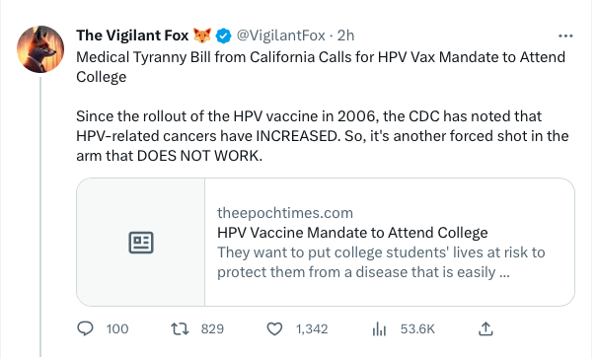This screenshot has height=359, width=597.
Task: Click the blue verified checkmark badge
Action: coord(223,36)
